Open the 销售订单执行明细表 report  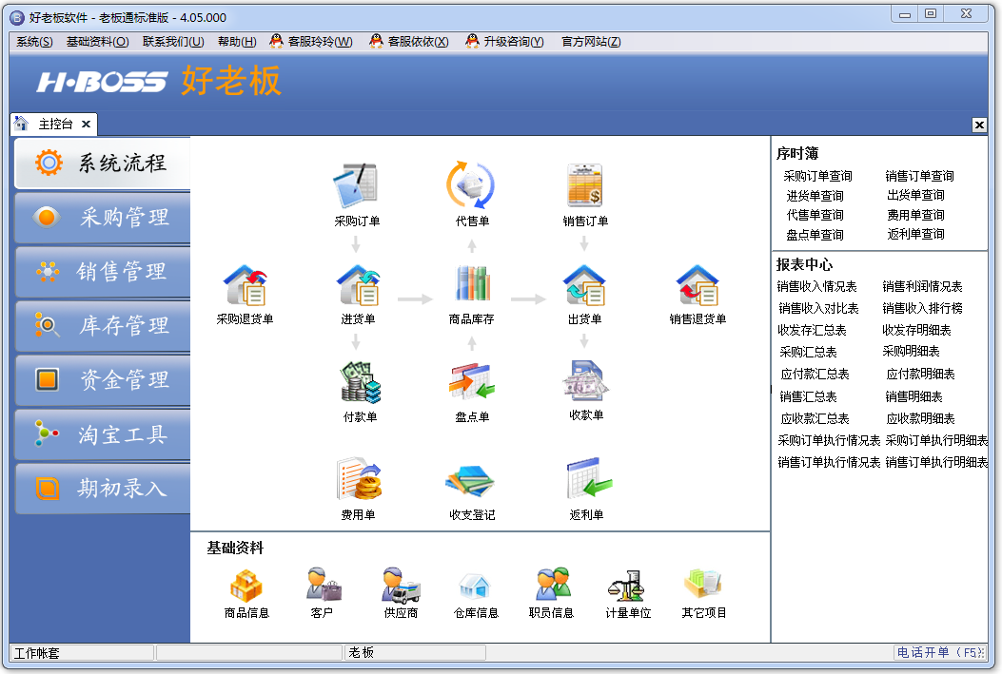pos(937,462)
